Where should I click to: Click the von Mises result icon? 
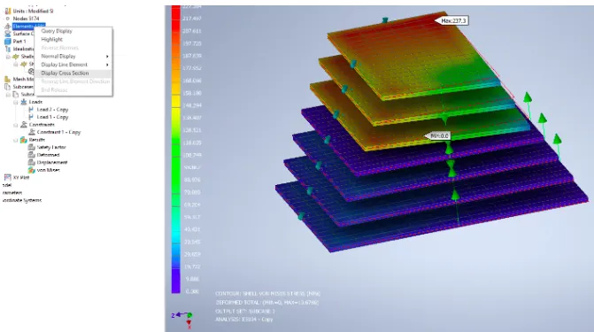[x=32, y=170]
